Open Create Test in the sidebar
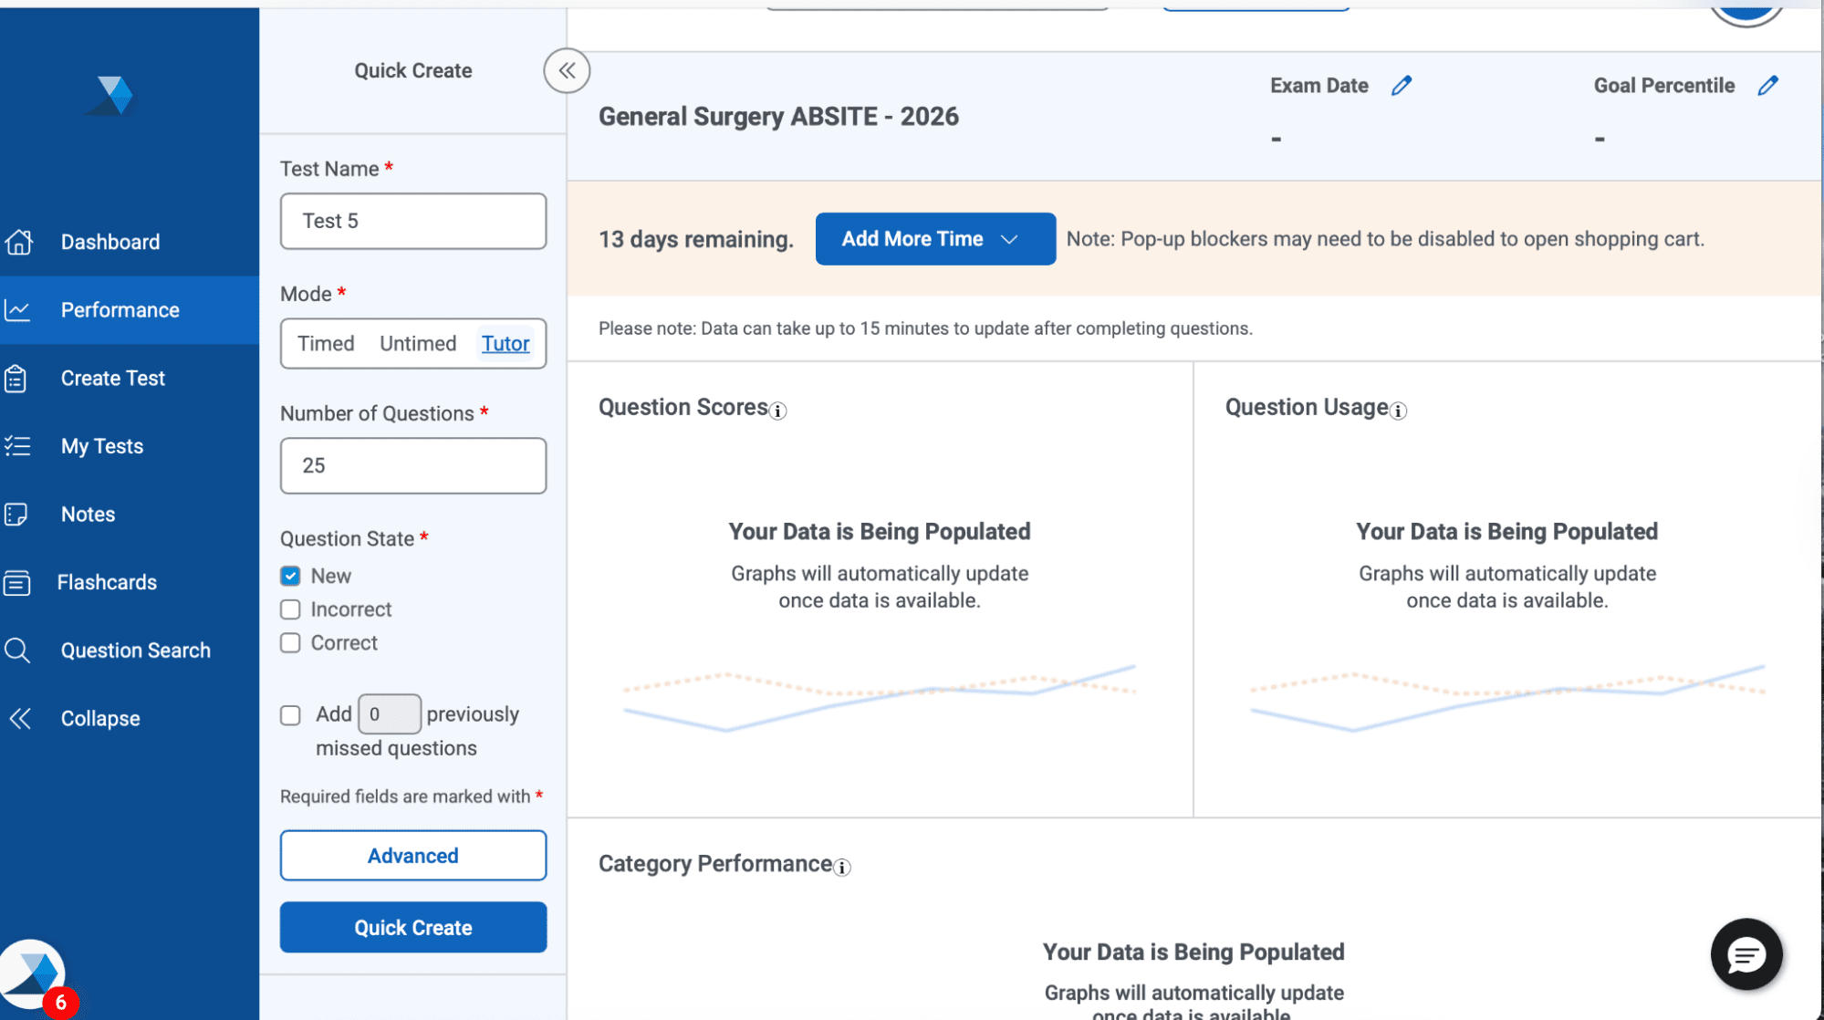Viewport: 1824px width, 1020px height. tap(112, 378)
